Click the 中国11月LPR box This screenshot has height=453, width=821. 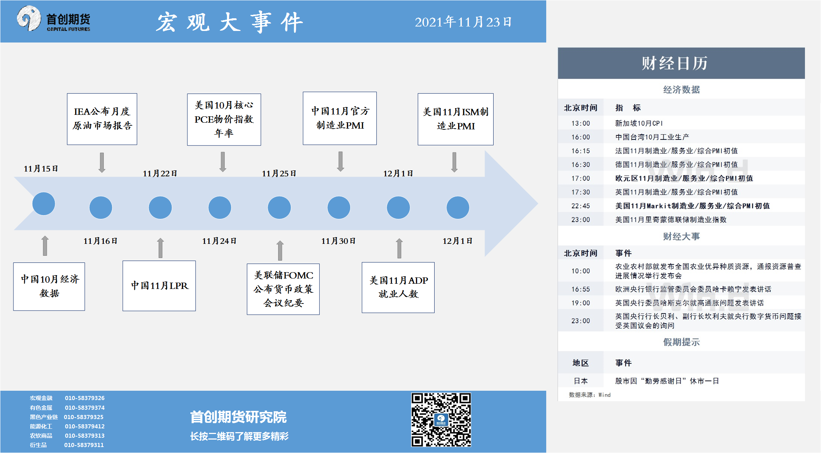(x=159, y=286)
